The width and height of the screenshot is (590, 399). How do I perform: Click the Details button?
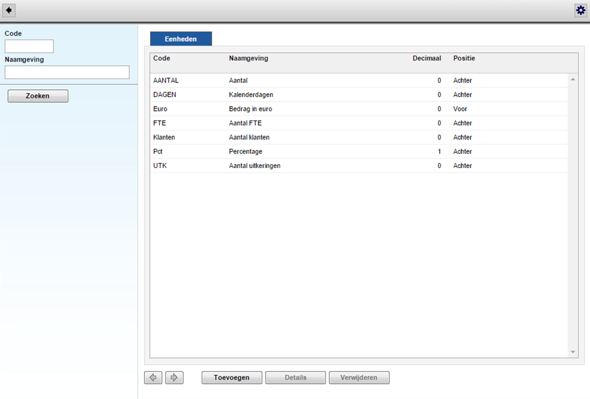295,377
